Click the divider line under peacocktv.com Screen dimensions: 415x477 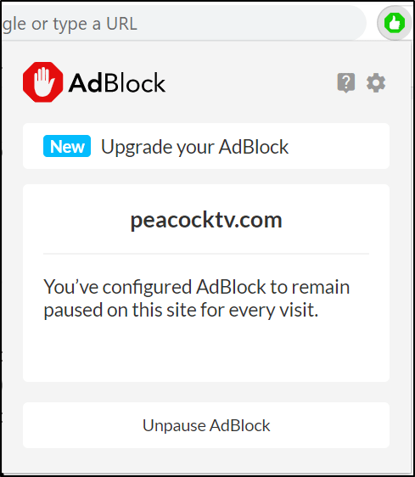(x=206, y=254)
